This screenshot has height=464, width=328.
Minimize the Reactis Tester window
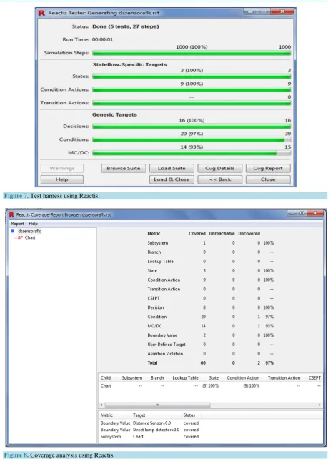pyautogui.click(x=250, y=11)
